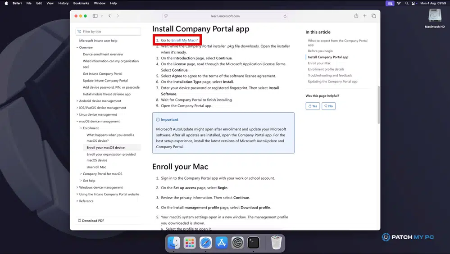Go back with Safari's back arrow
Viewport: 450px width, 254px height.
109,16
